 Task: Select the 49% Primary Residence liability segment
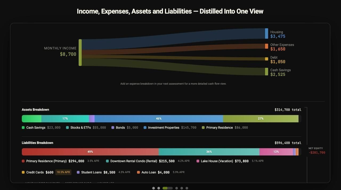pos(90,152)
